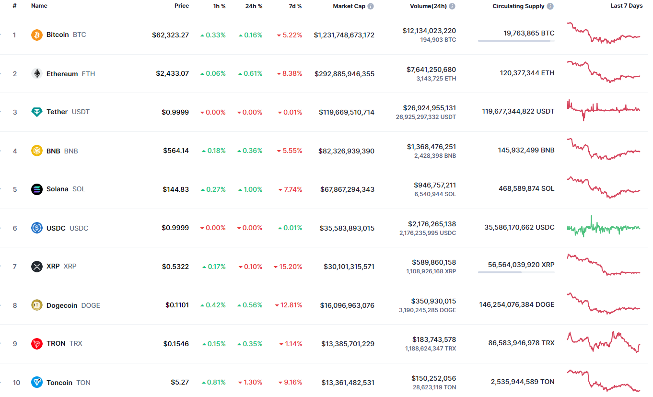Open Toncoin's last 7 days sparkline chart

pos(604,381)
